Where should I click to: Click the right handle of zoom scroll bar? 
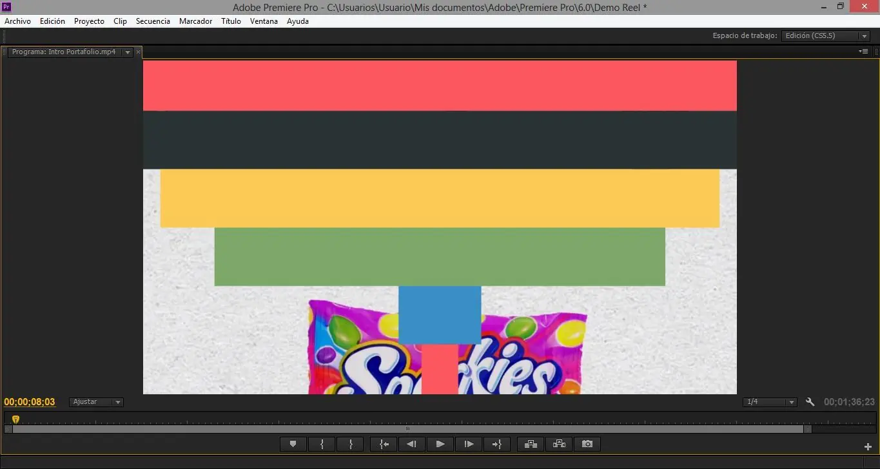click(x=808, y=429)
